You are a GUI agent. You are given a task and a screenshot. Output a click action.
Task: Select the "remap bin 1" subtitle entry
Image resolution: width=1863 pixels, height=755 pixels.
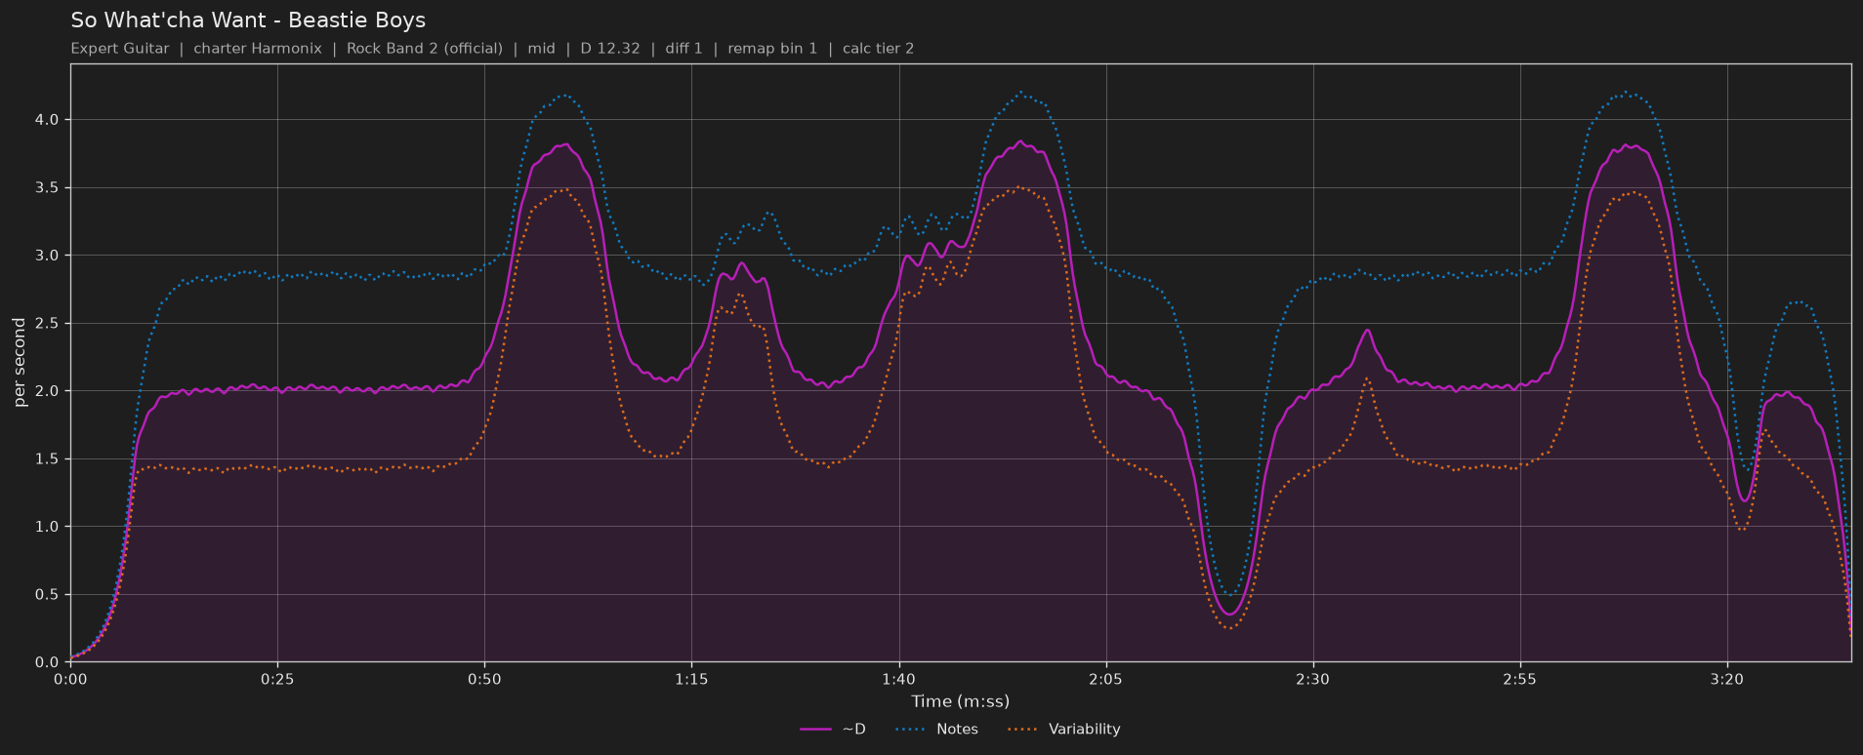tap(772, 49)
